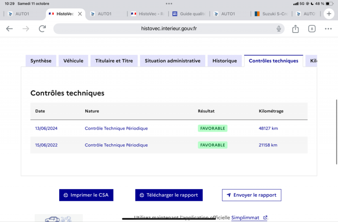
Task: Close the active HistoVec tab
Action: point(80,14)
